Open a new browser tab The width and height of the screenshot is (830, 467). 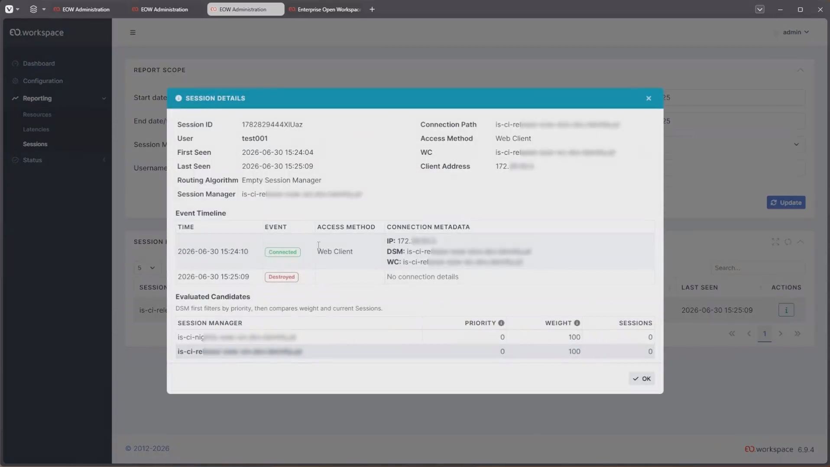click(372, 9)
